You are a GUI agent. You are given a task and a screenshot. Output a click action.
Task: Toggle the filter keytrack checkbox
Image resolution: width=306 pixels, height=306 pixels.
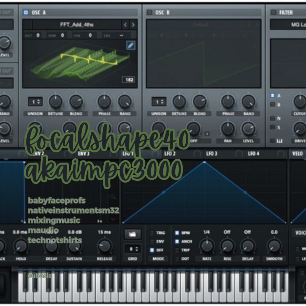point(273,141)
